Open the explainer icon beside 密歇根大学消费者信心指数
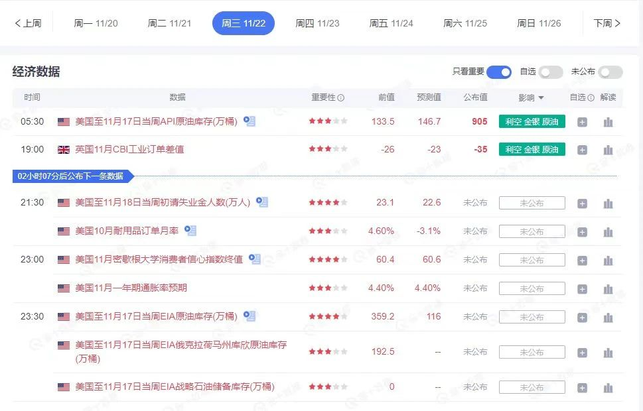This screenshot has height=411, width=643. [x=254, y=259]
